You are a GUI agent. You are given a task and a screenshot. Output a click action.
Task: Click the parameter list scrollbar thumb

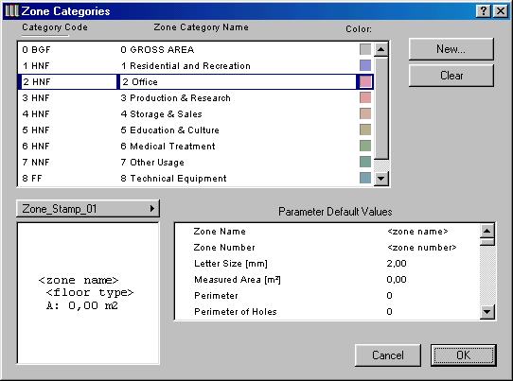[x=486, y=242]
